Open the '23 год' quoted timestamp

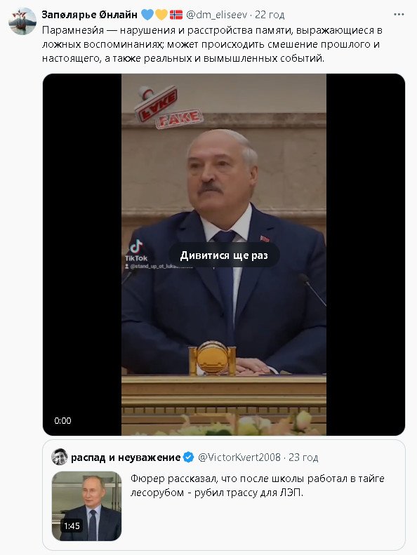(303, 457)
